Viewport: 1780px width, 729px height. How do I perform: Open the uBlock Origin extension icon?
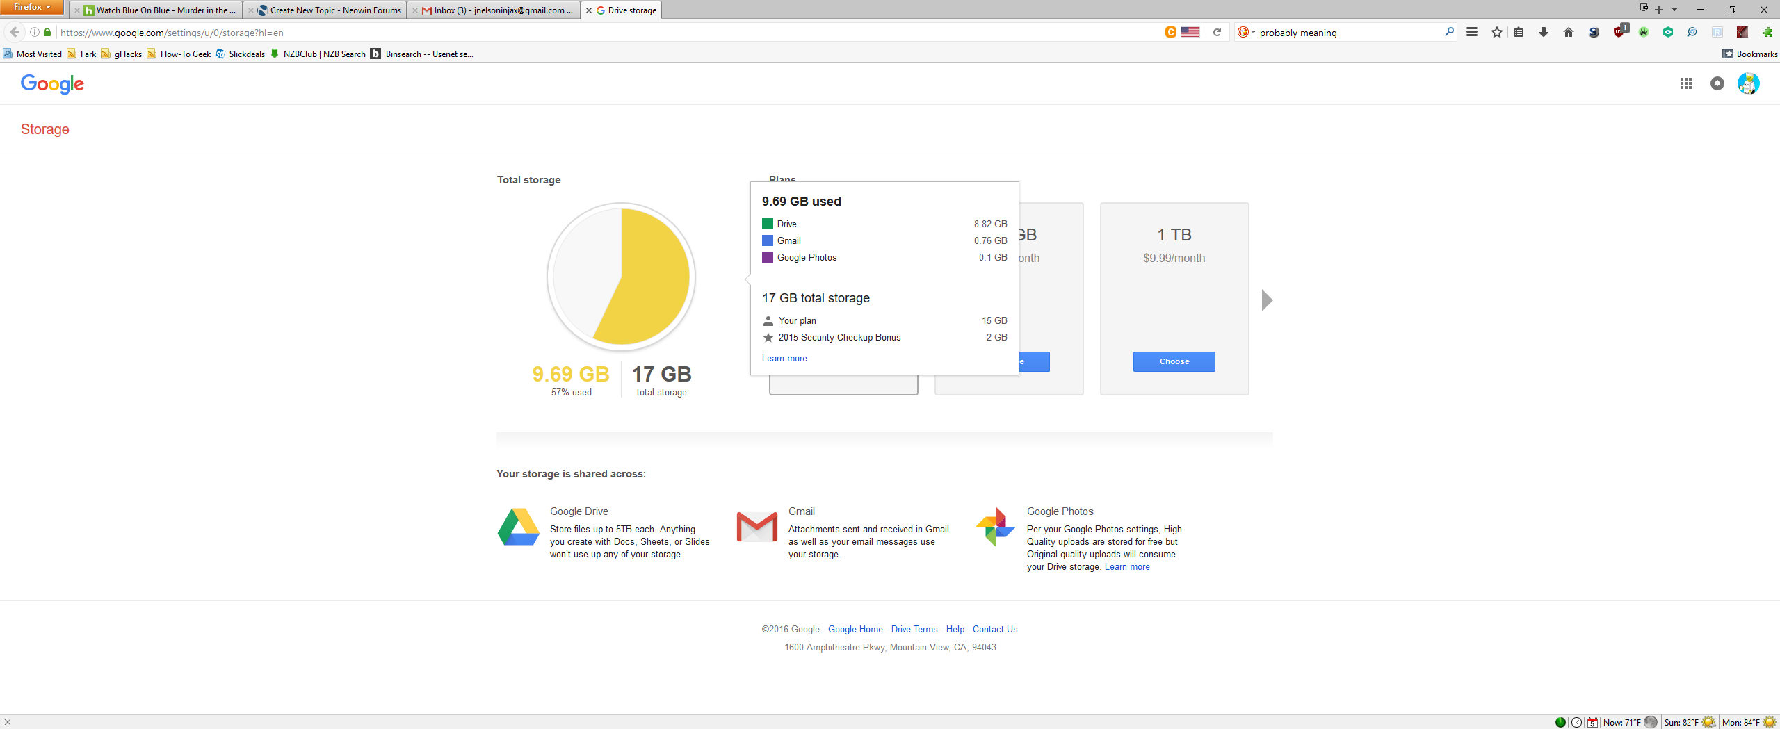pyautogui.click(x=1619, y=32)
